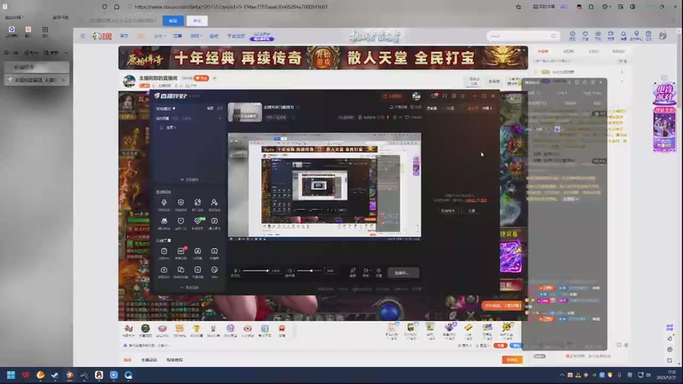
Task: Click the white button next to the blue one
Action: [x=197, y=20]
